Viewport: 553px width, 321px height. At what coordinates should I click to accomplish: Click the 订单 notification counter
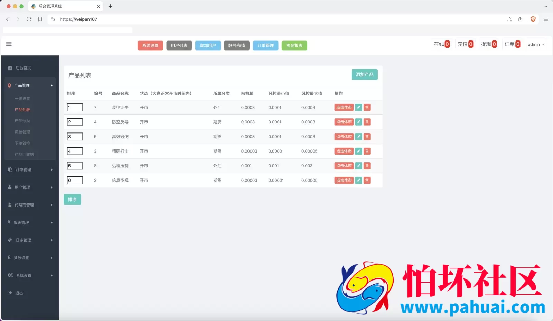512,44
